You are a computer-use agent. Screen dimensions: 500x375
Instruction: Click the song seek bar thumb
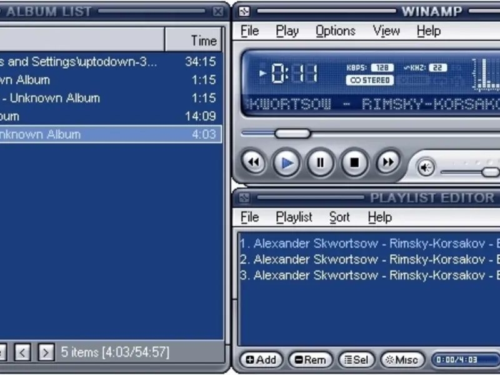(x=292, y=133)
